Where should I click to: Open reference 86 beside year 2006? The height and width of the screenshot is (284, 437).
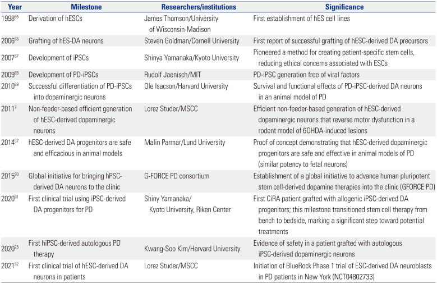point(17,40)
